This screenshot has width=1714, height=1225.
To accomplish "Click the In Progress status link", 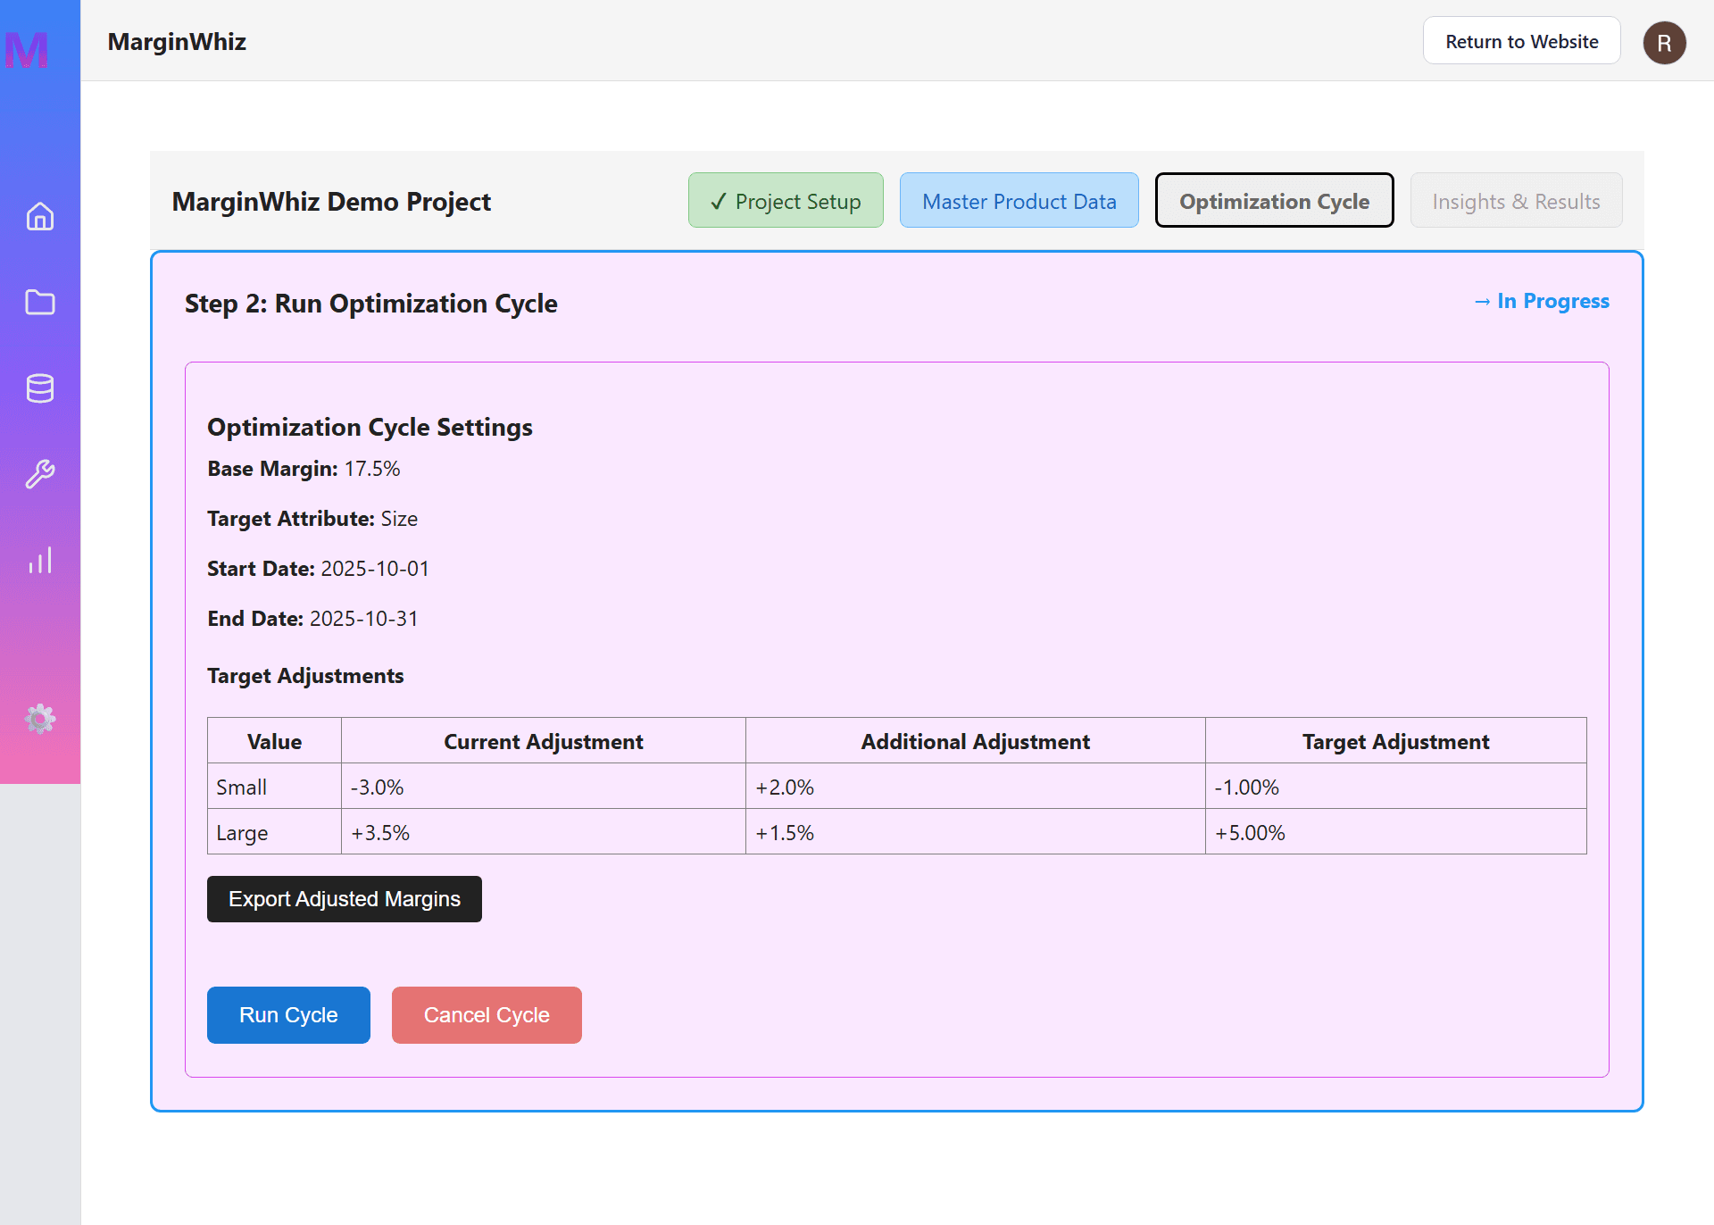I will (x=1542, y=302).
